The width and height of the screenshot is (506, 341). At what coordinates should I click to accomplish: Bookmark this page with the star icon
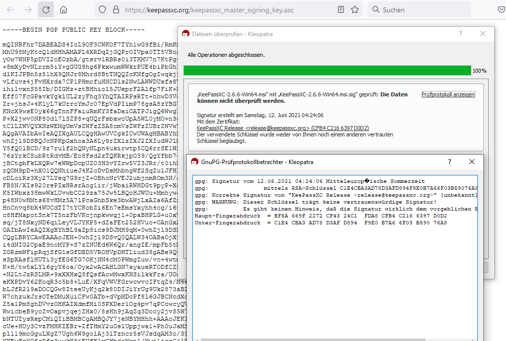(355, 10)
